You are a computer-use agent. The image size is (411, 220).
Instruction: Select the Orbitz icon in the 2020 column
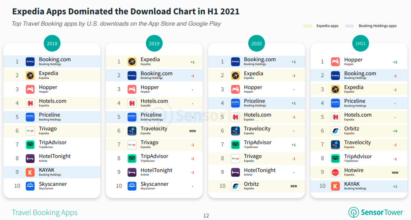click(x=235, y=186)
